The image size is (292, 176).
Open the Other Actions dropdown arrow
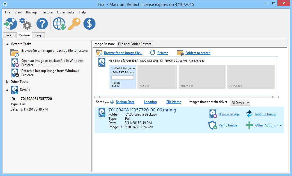point(281,126)
